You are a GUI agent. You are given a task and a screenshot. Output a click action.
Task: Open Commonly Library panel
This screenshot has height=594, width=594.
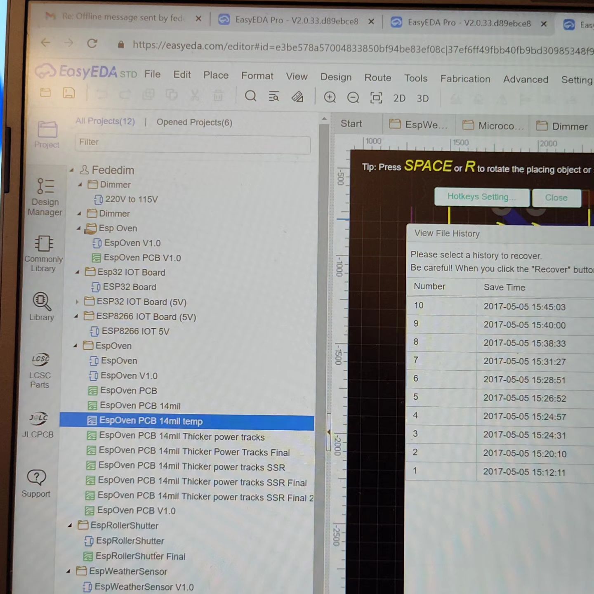click(43, 254)
